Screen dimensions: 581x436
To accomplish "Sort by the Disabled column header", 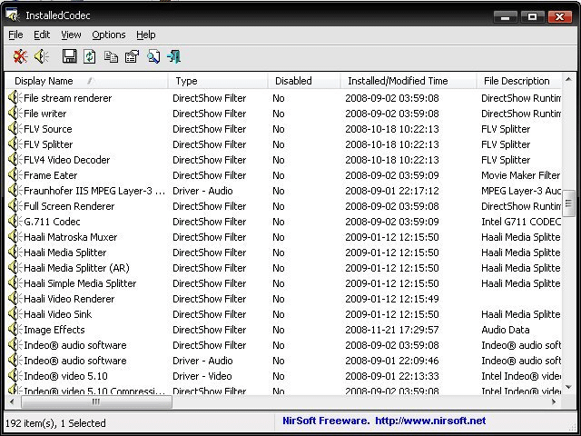I will pos(304,81).
